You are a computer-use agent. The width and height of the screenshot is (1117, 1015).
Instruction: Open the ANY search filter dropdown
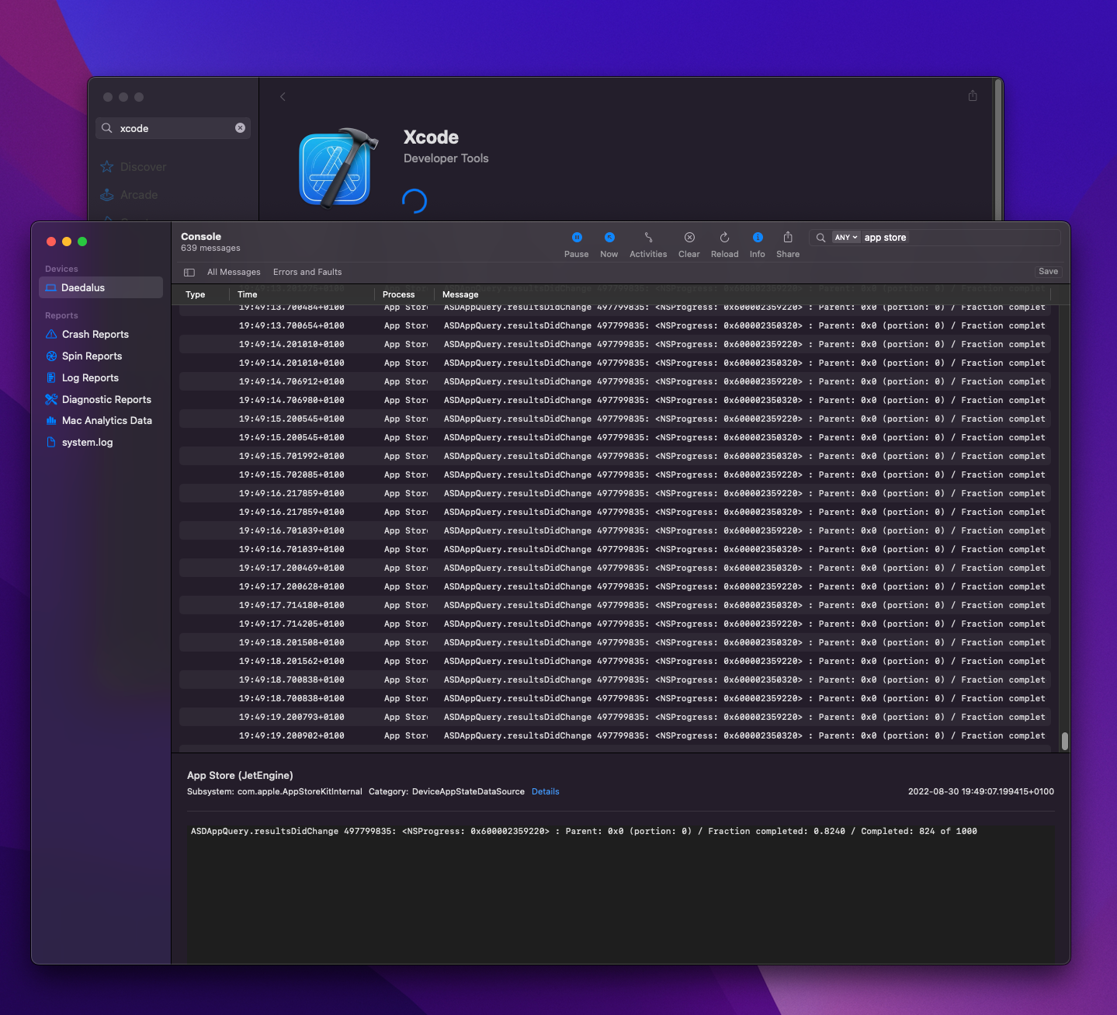(846, 238)
